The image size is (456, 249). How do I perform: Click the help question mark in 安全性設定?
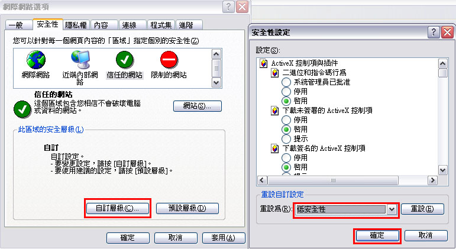point(434,32)
